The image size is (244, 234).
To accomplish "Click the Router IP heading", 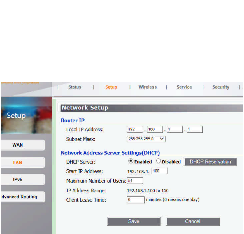I will tap(73, 121).
